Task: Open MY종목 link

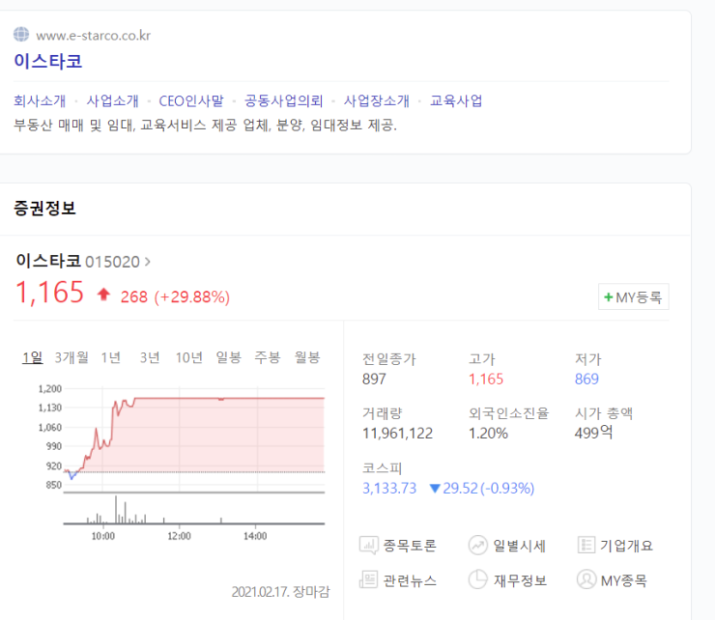Action: click(x=623, y=580)
